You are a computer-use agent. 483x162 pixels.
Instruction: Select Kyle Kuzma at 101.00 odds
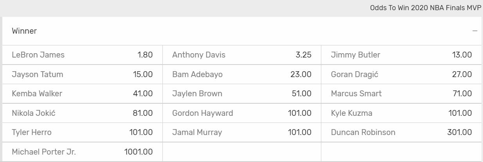[x=401, y=113]
